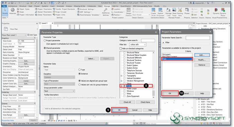Viewport: 234px width, 127px height.
Task: Expand the Filter section in Project Parameters
Action: coord(163,43)
